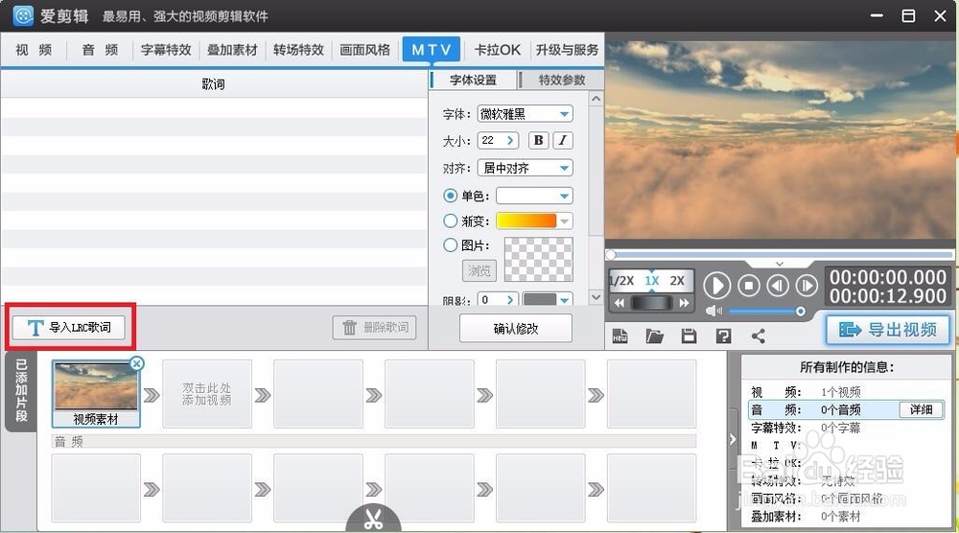Click the orange gradient color swatch
Screen dimensions: 959x533
coord(526,220)
